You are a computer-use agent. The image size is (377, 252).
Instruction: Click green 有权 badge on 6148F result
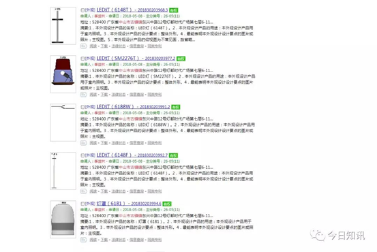tap(173, 155)
